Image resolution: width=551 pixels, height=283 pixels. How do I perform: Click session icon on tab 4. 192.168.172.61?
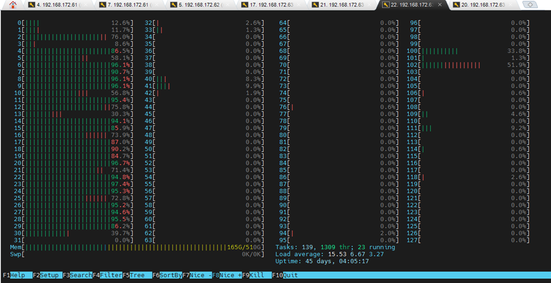pyautogui.click(x=32, y=5)
